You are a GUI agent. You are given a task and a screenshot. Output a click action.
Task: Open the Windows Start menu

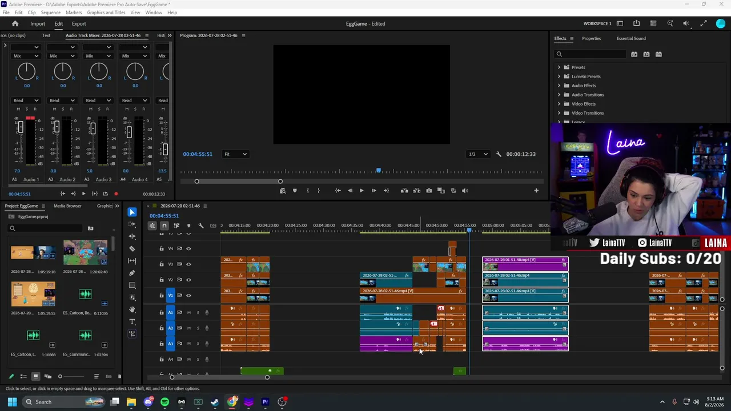pyautogui.click(x=12, y=402)
